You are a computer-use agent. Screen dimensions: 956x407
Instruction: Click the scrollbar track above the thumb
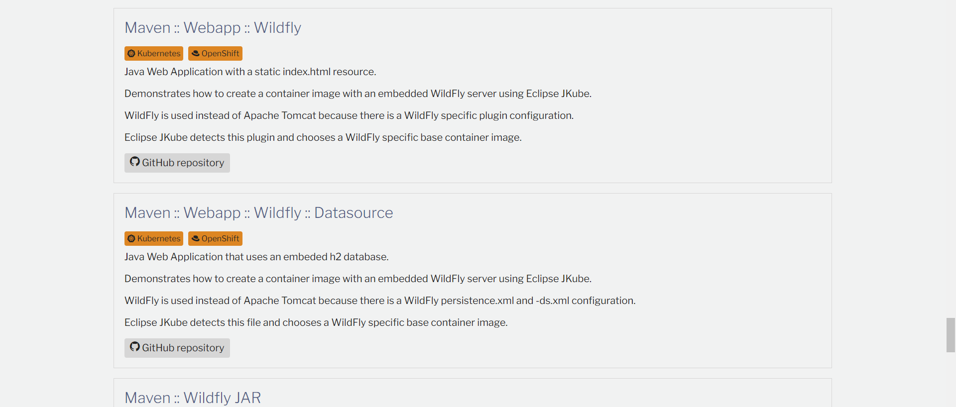(x=951, y=159)
